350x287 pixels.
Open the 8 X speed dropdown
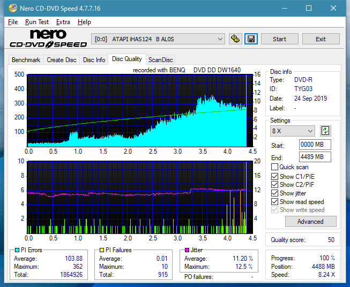click(293, 131)
